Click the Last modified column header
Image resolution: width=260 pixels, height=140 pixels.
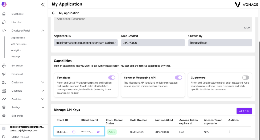click(164, 120)
